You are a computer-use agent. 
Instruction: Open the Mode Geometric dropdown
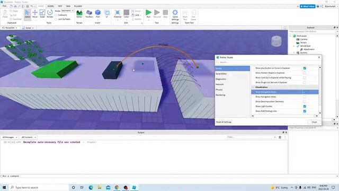pyautogui.click(x=67, y=11)
